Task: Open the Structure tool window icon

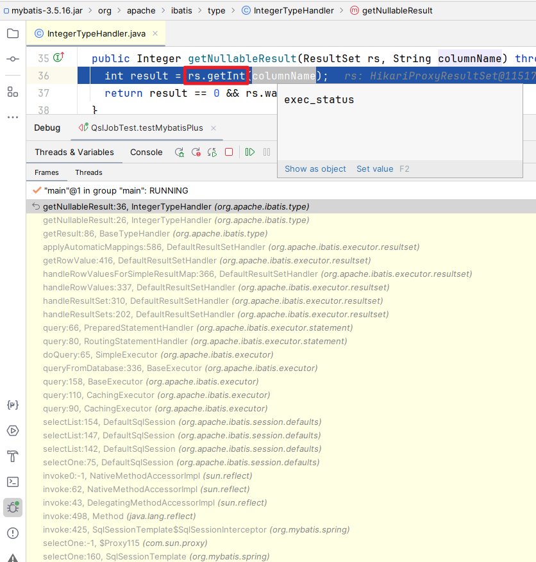Action: 13,92
